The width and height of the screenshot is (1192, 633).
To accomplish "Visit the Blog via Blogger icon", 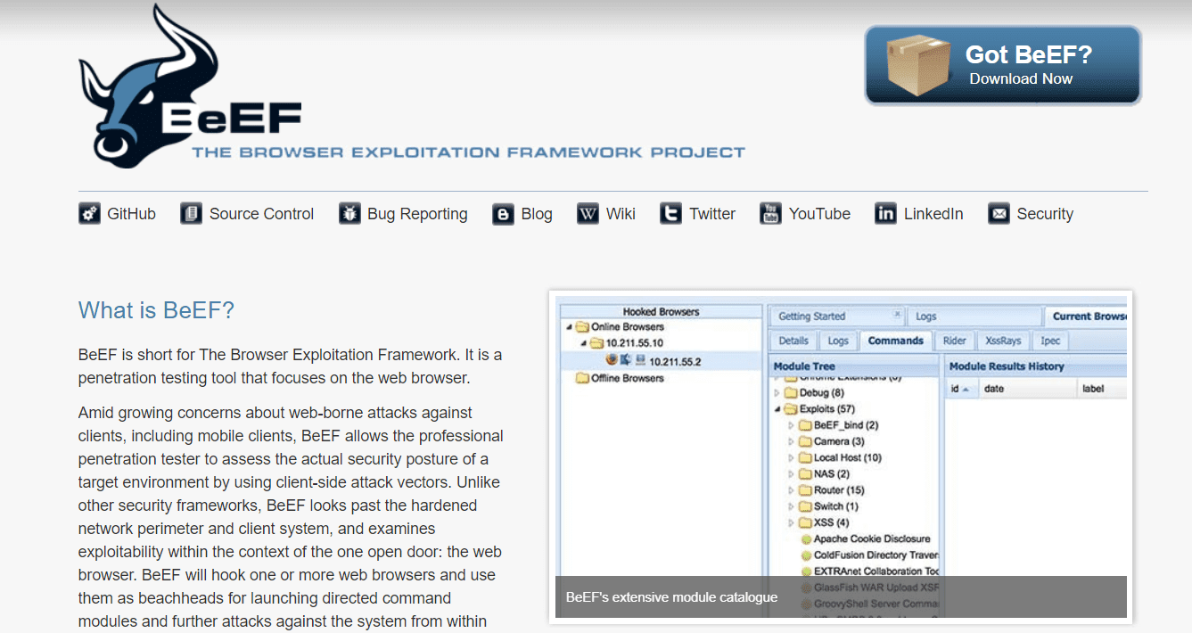I will click(x=504, y=214).
